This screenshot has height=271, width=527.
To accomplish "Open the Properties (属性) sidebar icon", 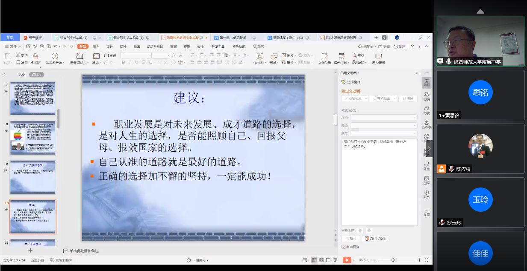I will tap(427, 166).
